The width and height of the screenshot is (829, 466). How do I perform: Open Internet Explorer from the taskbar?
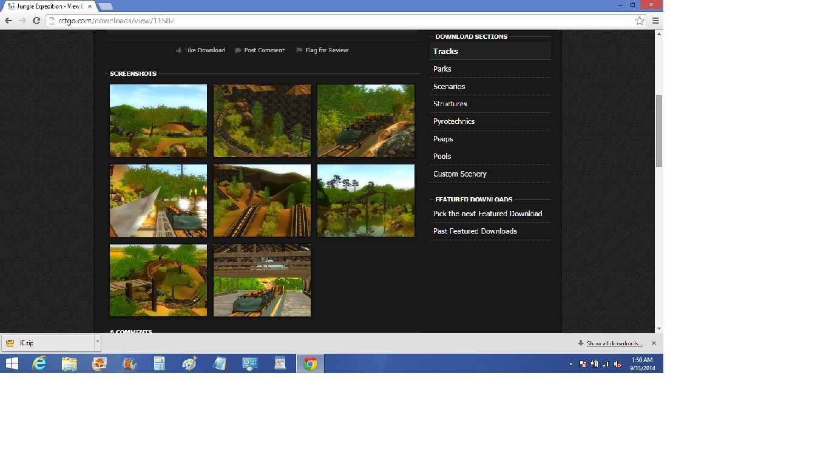[x=39, y=363]
